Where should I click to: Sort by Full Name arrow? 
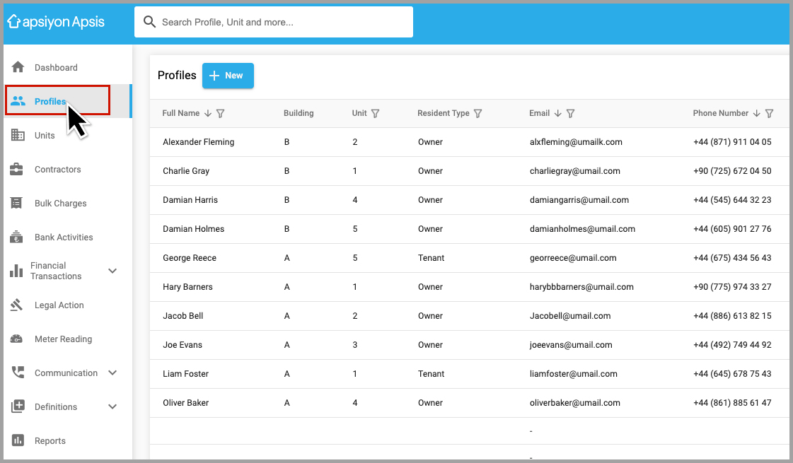[x=208, y=113]
